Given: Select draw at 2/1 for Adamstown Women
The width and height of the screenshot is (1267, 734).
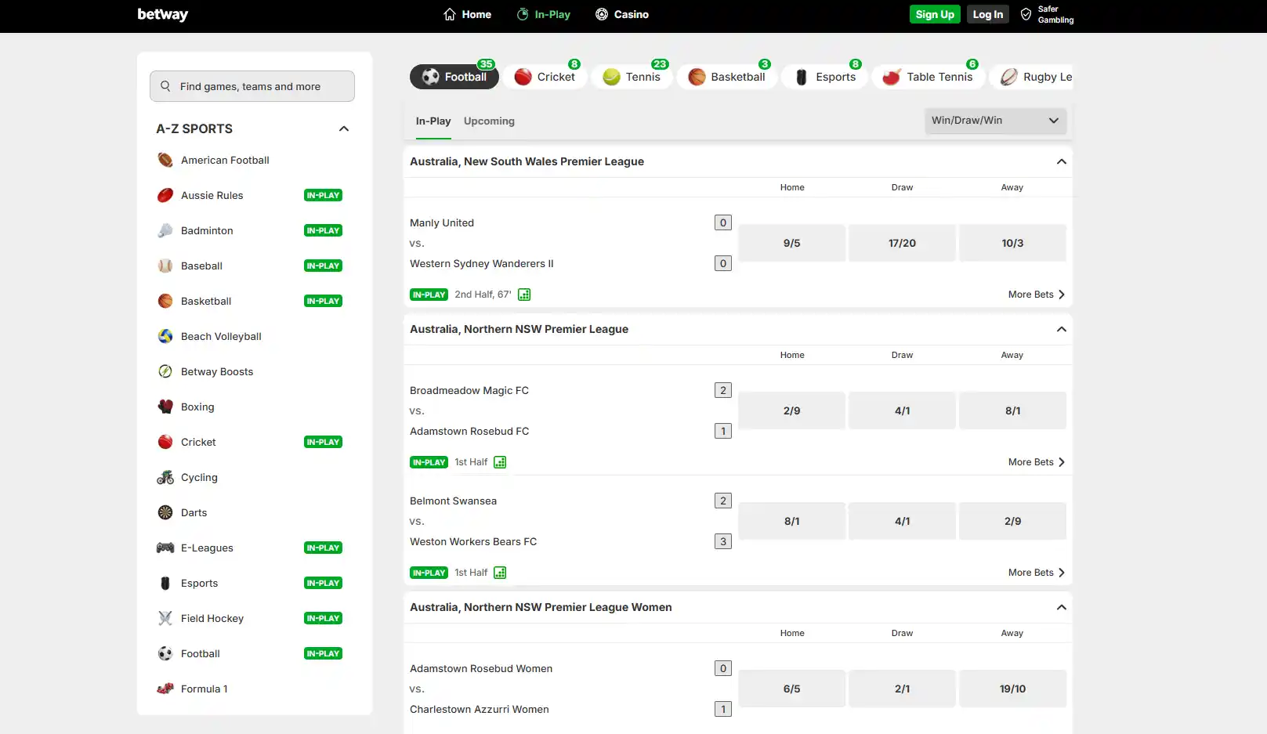Looking at the screenshot, I should 902,689.
